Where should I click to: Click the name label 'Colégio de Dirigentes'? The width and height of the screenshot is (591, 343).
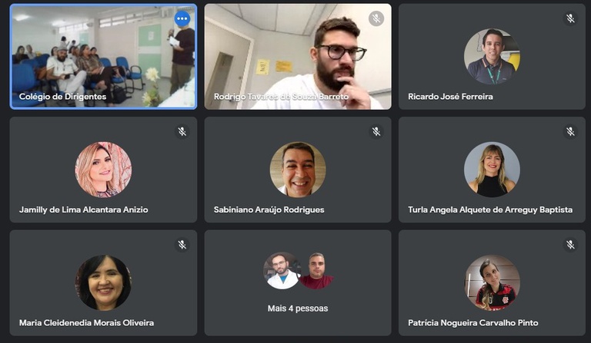pos(62,97)
